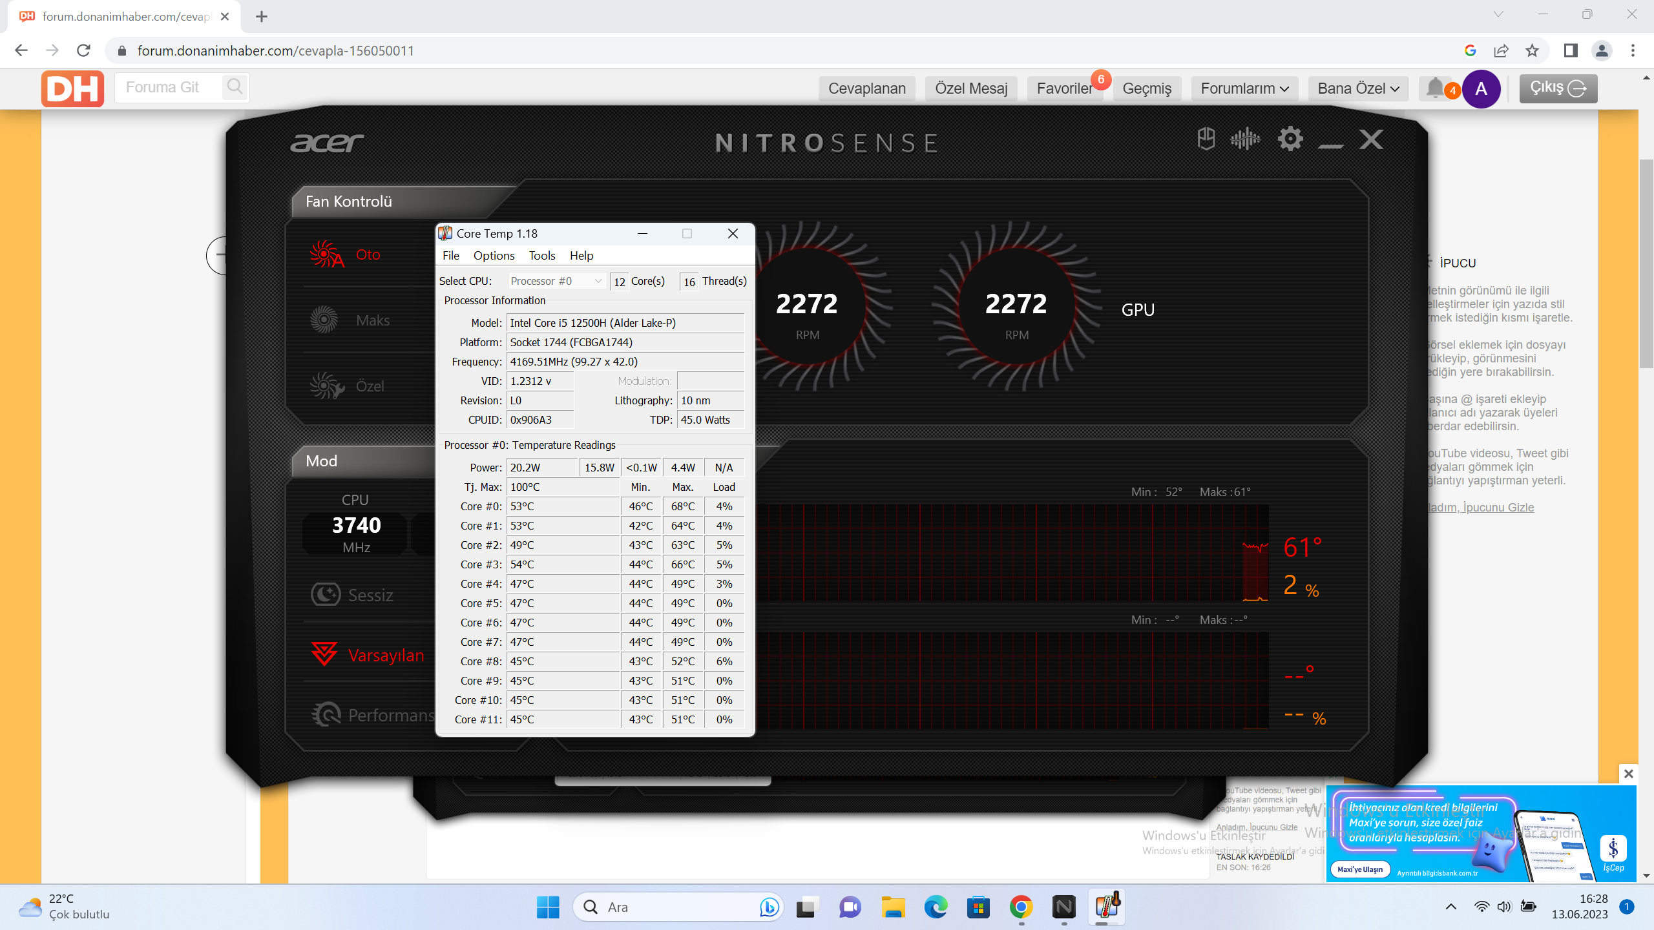Select Oto fan control mode

point(368,254)
